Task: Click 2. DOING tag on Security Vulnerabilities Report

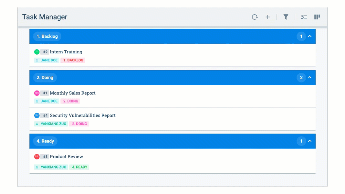Action: click(79, 124)
